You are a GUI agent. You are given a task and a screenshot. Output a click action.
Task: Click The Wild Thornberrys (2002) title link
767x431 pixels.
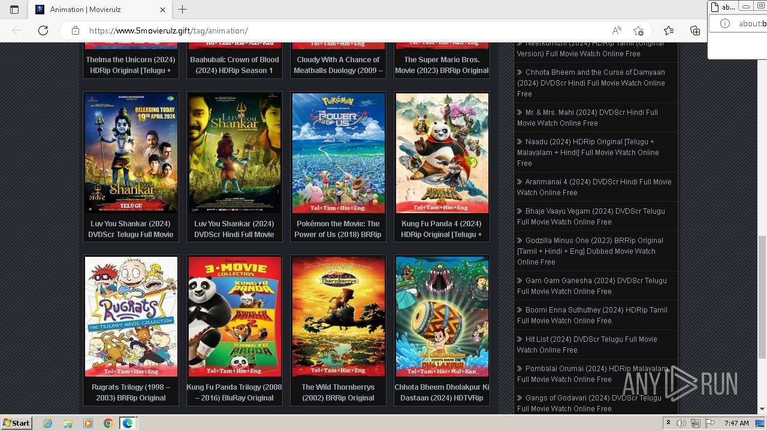click(x=338, y=393)
